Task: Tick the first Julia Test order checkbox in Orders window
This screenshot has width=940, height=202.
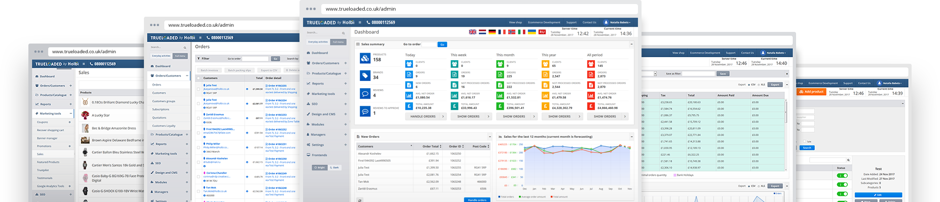Action: [199, 89]
